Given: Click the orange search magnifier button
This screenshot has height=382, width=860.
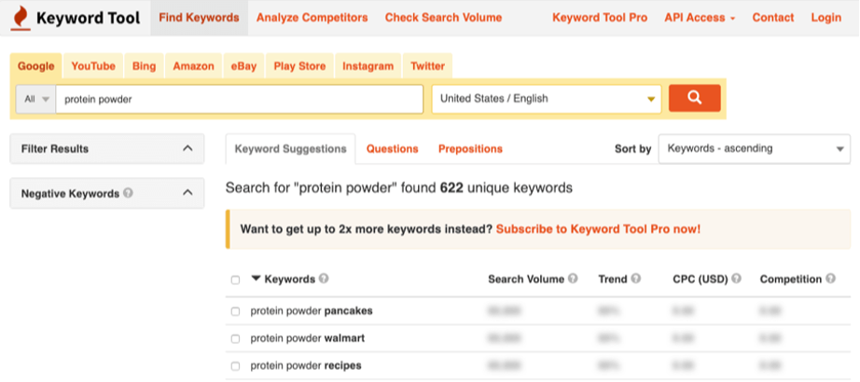Looking at the screenshot, I should [694, 98].
